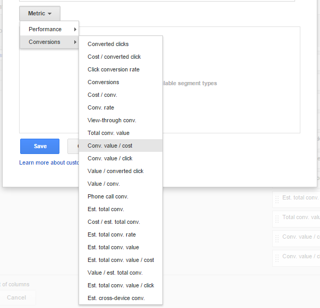
Task: Click the blue Save button
Action: (x=40, y=146)
